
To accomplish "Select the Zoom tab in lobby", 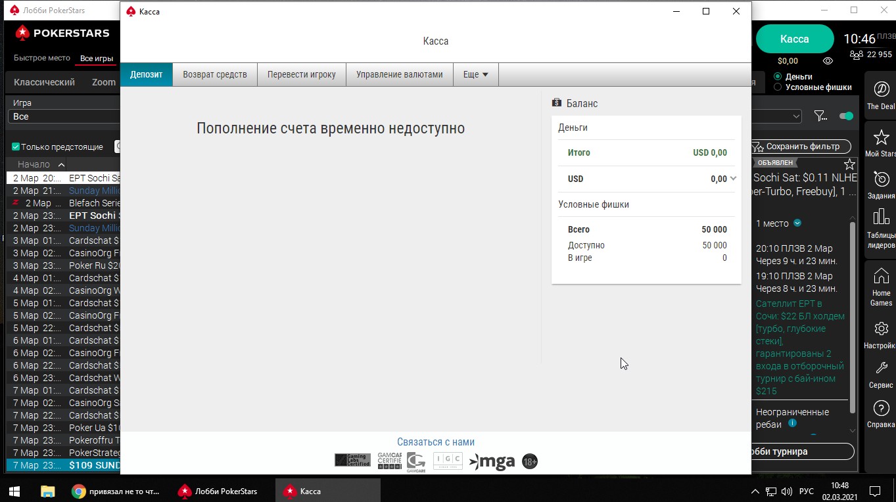I will 104,82.
